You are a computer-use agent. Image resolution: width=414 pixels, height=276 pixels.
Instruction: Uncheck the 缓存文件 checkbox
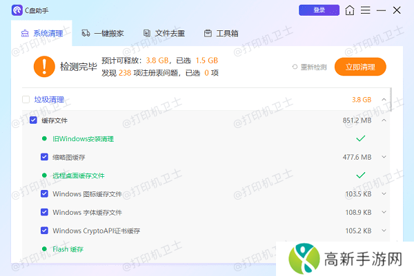33,120
